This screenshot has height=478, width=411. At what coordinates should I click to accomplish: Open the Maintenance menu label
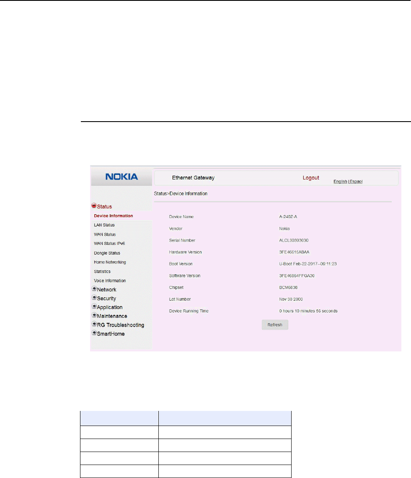coord(112,316)
